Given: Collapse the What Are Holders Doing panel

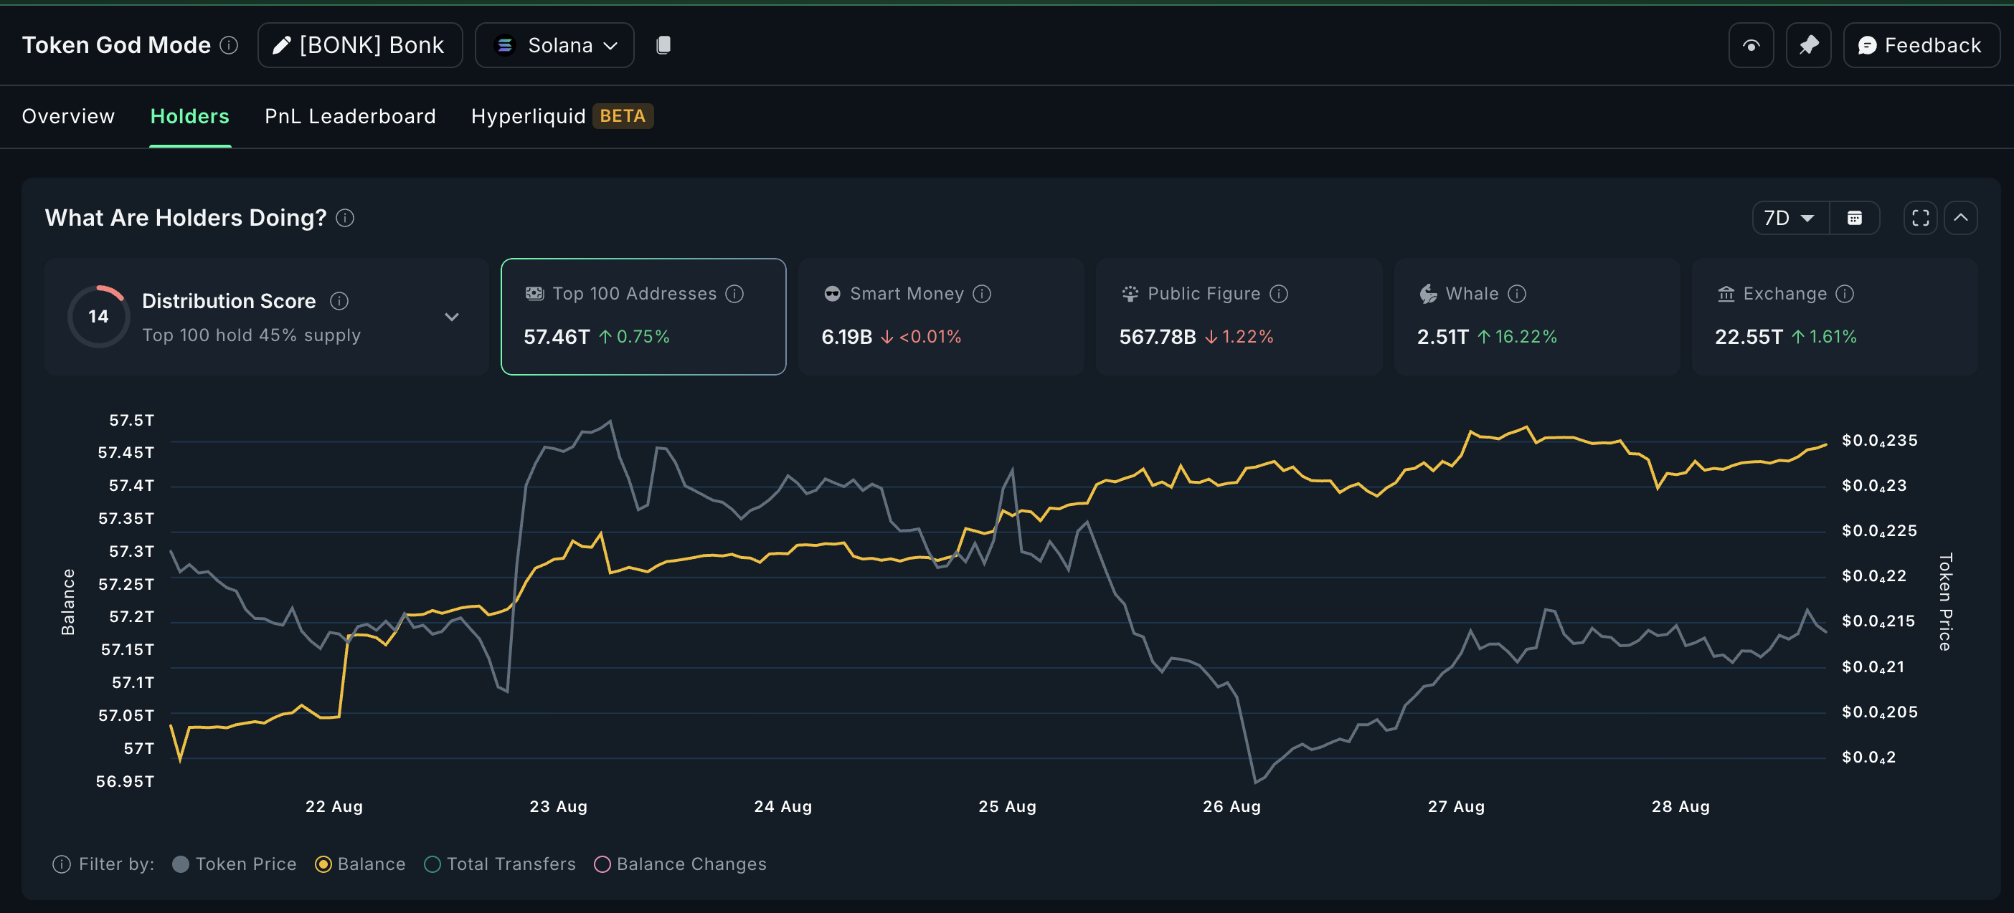Looking at the screenshot, I should click(x=1960, y=218).
